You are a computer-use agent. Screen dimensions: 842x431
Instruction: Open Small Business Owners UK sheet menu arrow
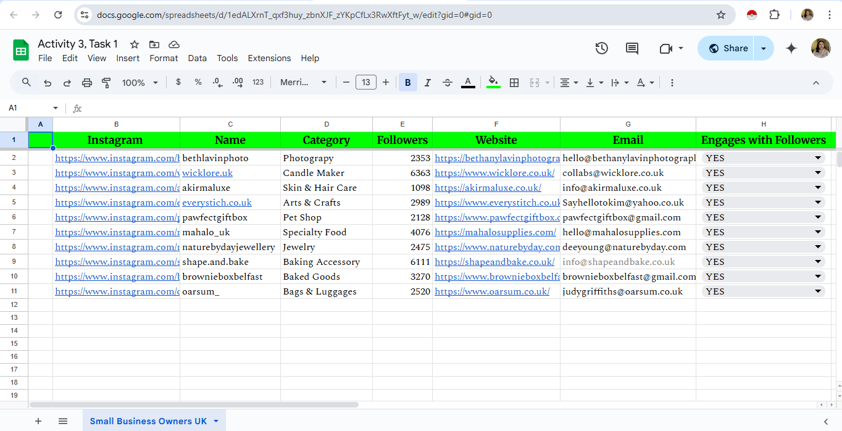(x=216, y=421)
